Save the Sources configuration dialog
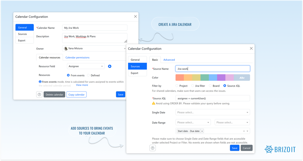Image resolution: width=303 pixels, height=161 pixels. [x=234, y=148]
